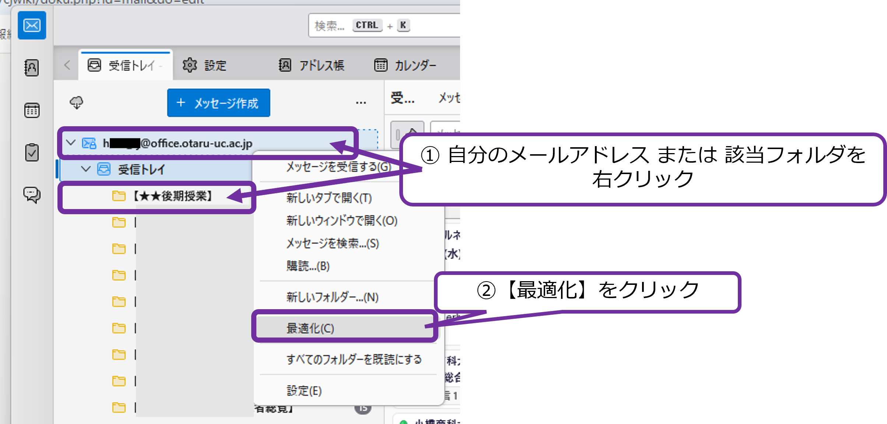Open the Address Book sidebar icon
The image size is (887, 424).
coord(32,68)
